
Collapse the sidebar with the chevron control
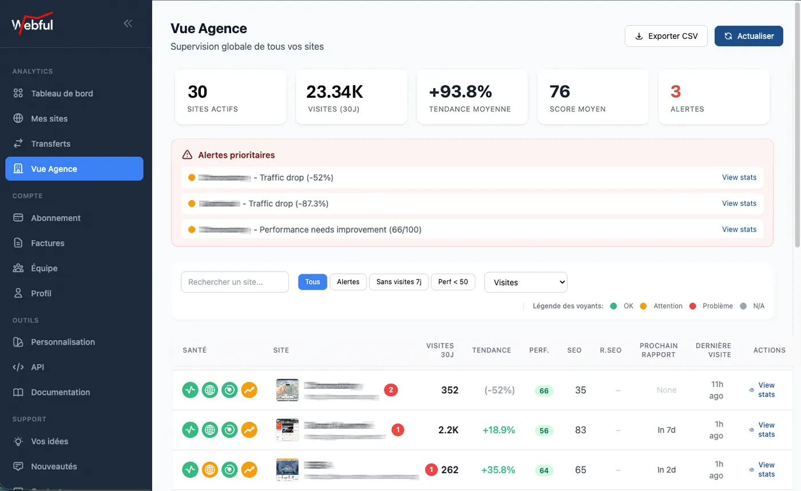[128, 23]
